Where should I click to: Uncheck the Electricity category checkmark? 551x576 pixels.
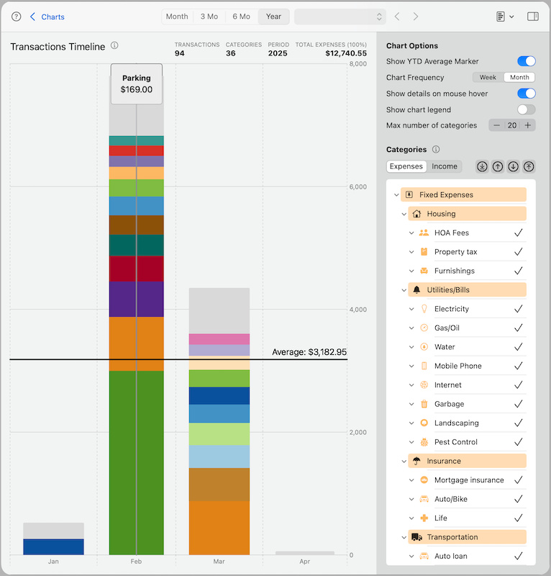(x=519, y=309)
